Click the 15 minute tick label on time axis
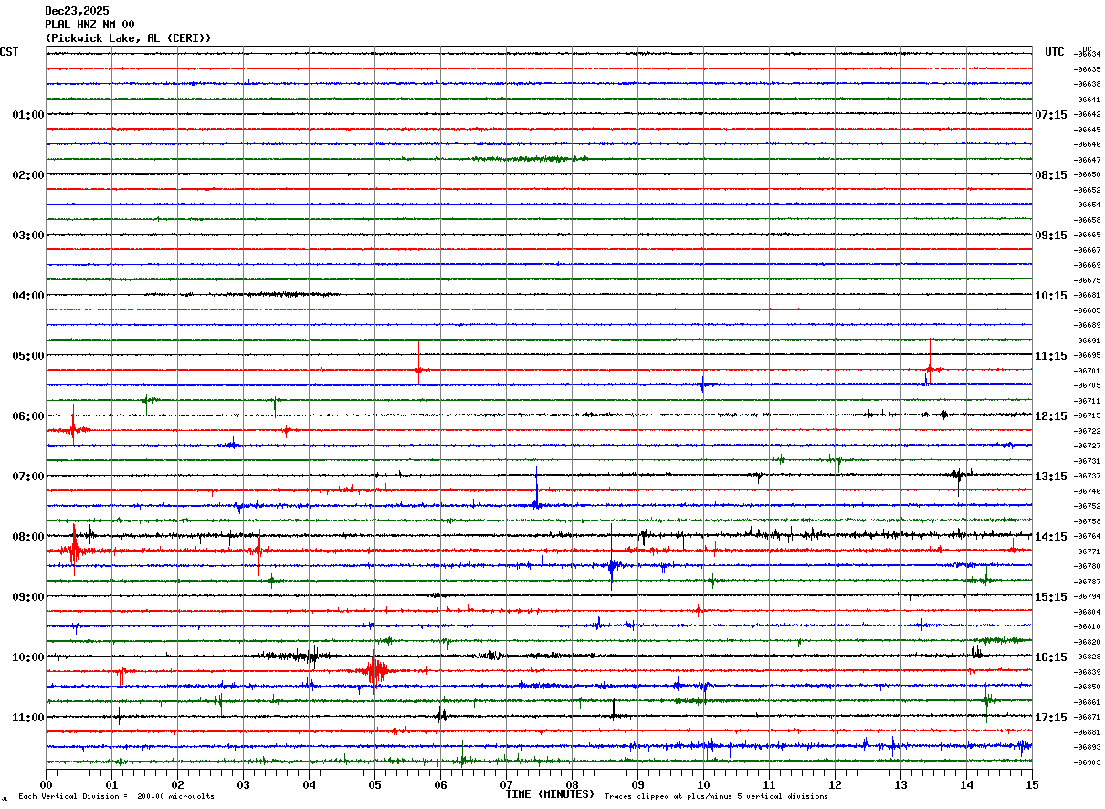Image resolution: width=1105 pixels, height=809 pixels. [1032, 784]
